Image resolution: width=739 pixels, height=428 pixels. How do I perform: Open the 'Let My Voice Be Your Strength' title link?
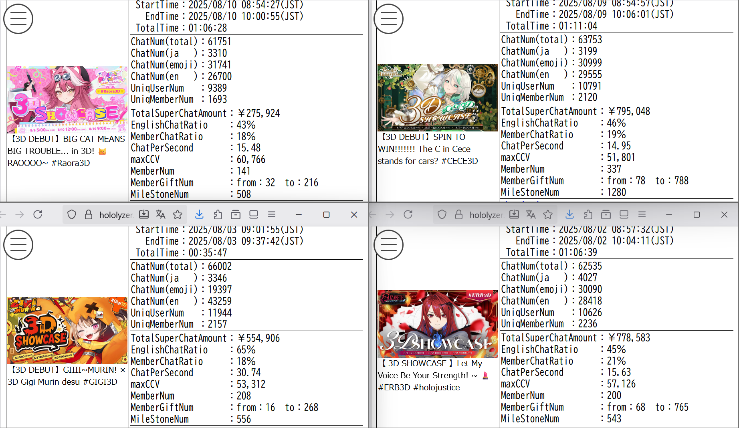click(x=433, y=376)
